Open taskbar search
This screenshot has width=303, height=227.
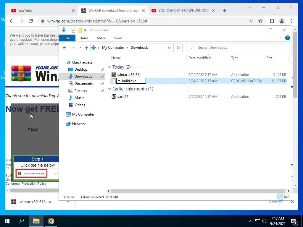pyautogui.click(x=21, y=221)
